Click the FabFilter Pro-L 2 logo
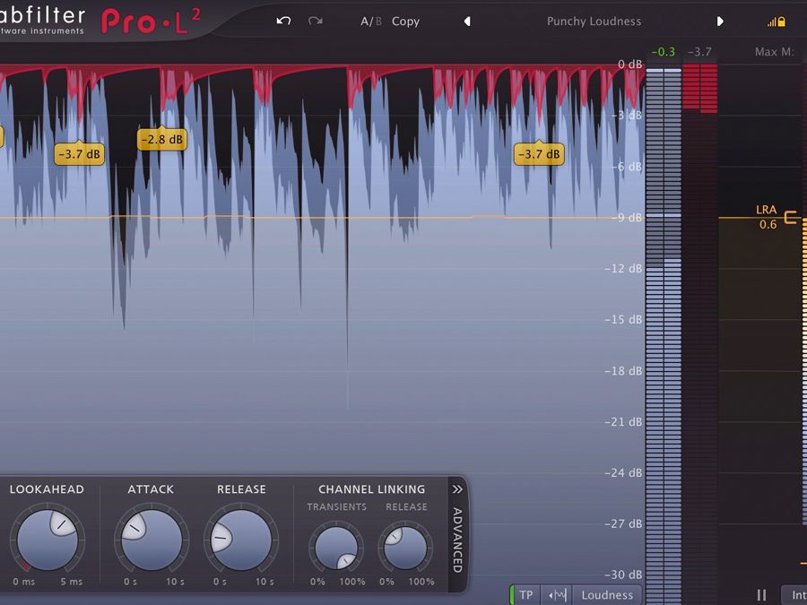Viewport: 807px width, 605px height. click(100, 21)
